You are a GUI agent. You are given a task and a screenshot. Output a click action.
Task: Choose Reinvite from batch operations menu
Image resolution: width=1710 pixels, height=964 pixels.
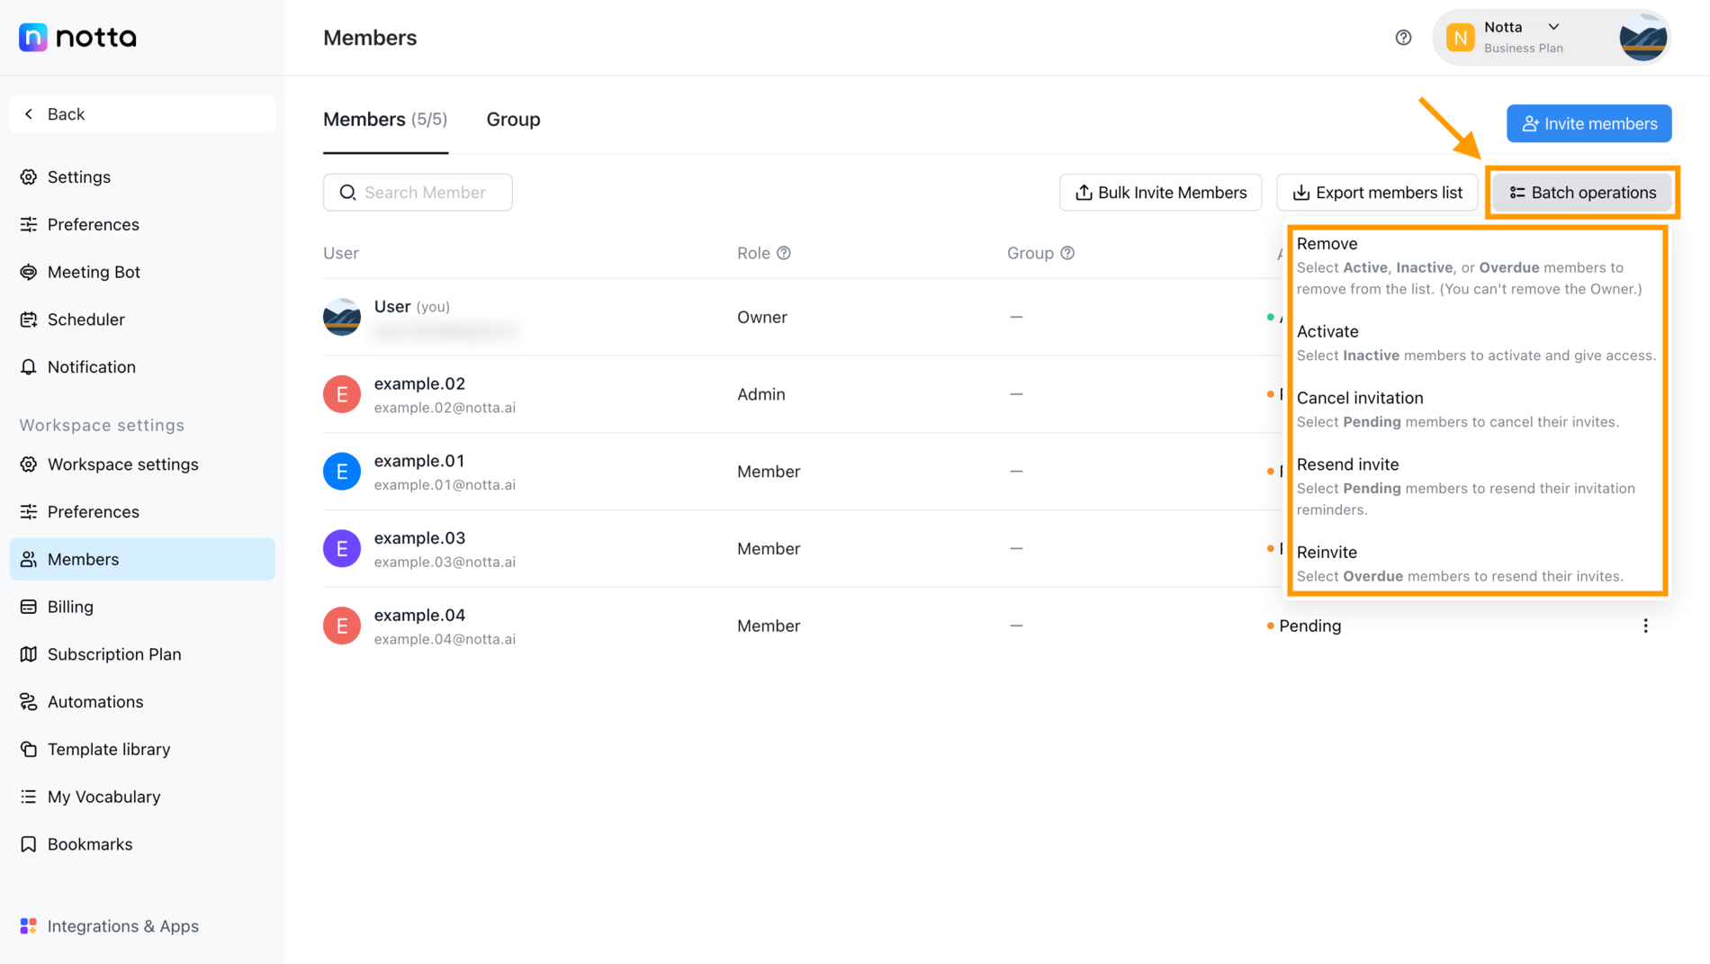coord(1477,563)
